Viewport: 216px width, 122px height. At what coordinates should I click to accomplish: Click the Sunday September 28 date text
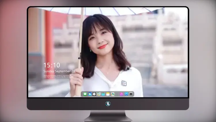coord(59,71)
